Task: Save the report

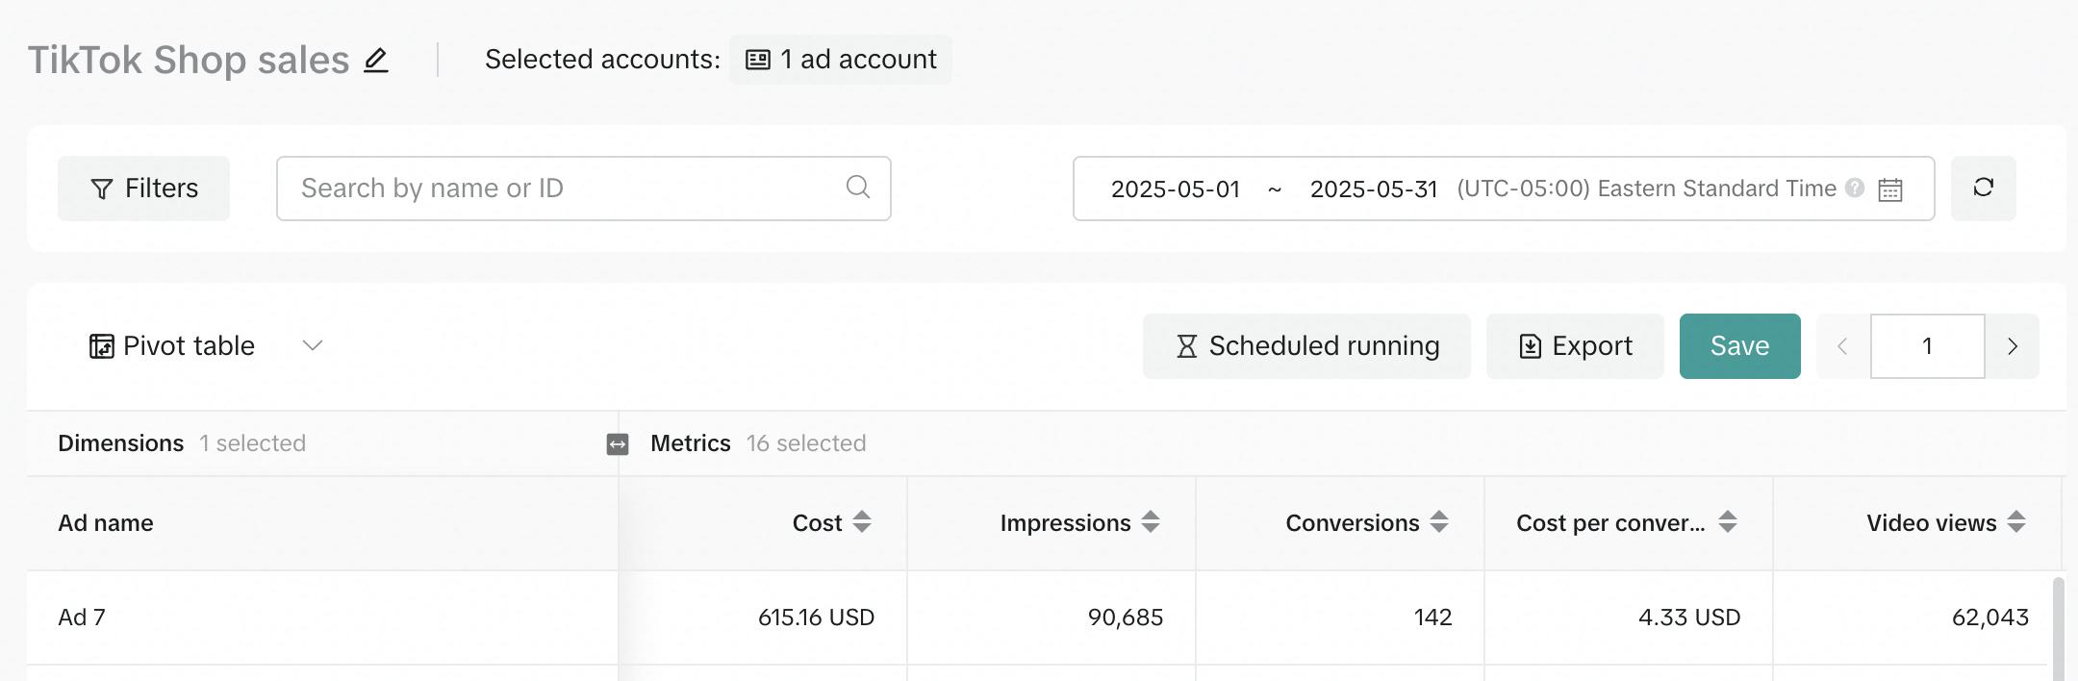Action: coord(1740,346)
